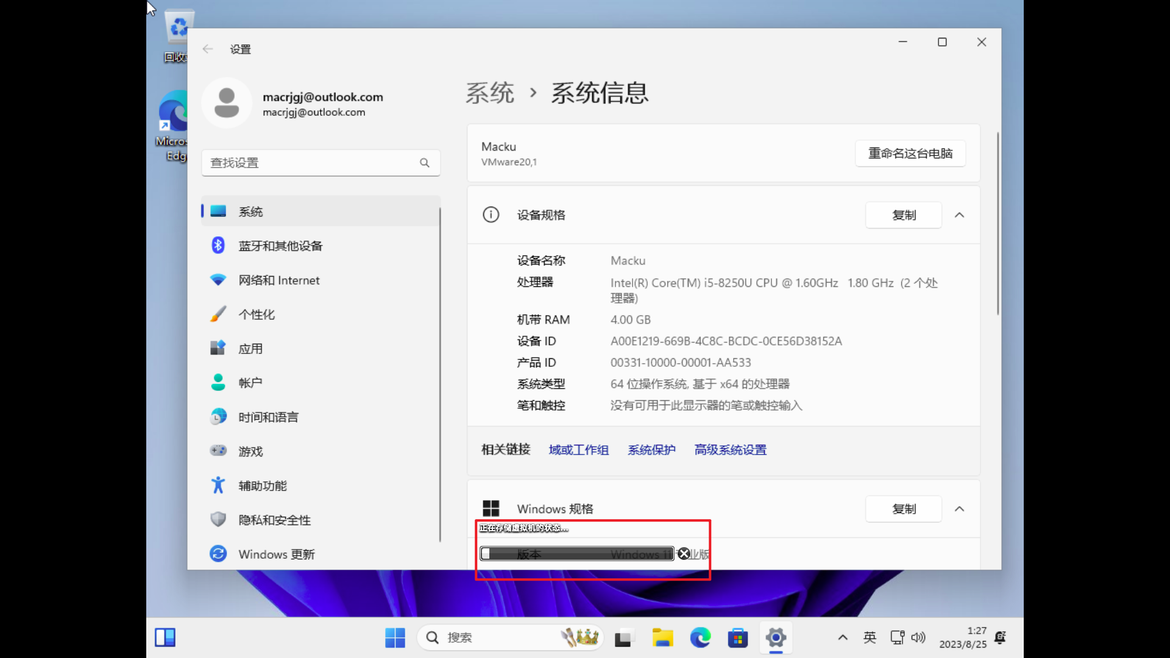Click the 产品 ID value 00331-10000-00001-AA533
1170x658 pixels.
[681, 363]
